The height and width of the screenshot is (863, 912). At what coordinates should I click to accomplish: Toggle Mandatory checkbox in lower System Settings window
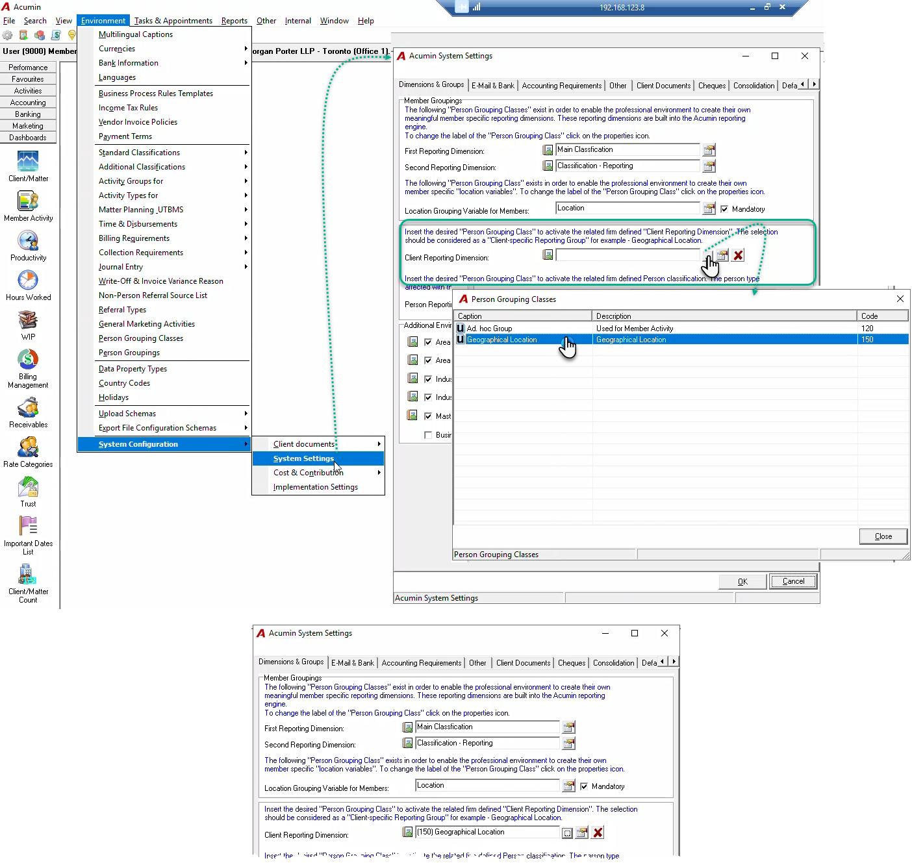(584, 786)
